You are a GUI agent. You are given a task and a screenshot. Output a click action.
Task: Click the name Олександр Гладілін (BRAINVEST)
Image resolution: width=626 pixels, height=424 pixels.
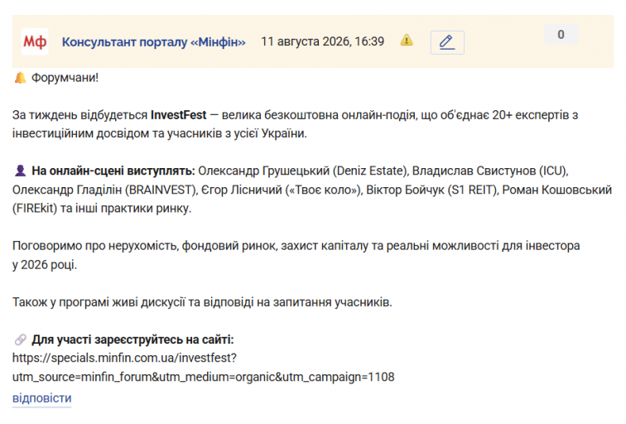(104, 190)
